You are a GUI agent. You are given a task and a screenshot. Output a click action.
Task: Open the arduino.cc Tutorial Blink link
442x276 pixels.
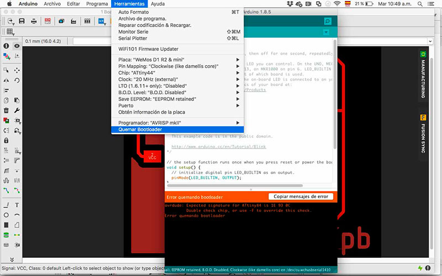coord(218,147)
